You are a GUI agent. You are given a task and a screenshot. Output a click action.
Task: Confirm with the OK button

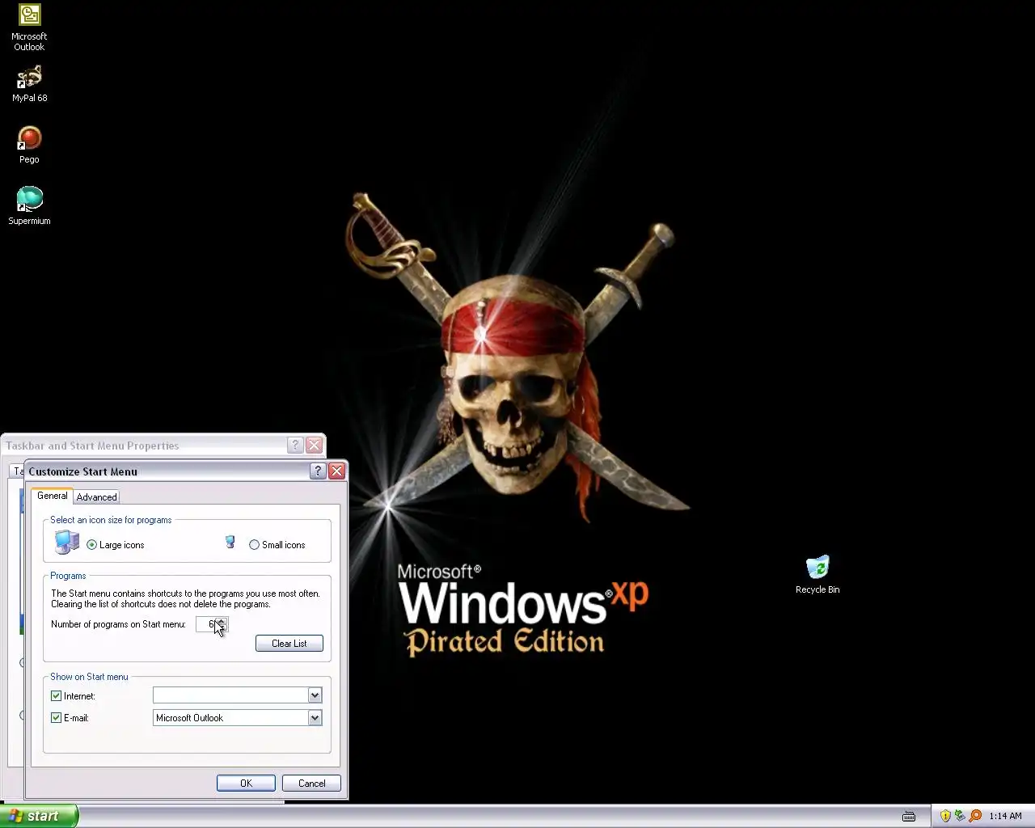(246, 783)
